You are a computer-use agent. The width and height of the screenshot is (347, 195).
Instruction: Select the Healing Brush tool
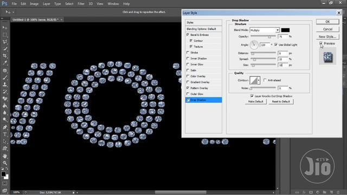[x=5, y=70]
